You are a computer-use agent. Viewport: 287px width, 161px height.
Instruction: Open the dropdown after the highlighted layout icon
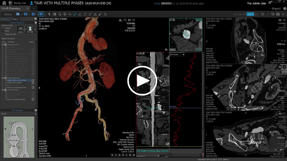pos(45,14)
